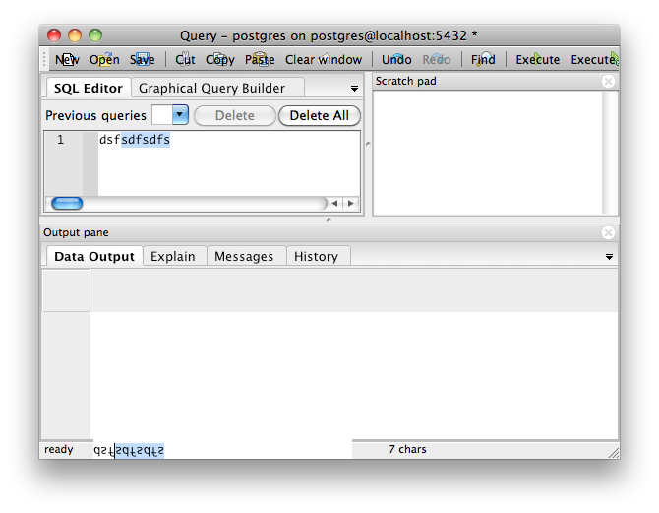Image resolution: width=659 pixels, height=513 pixels.
Task: Cut the selected text via toolbar
Action: coord(185,59)
